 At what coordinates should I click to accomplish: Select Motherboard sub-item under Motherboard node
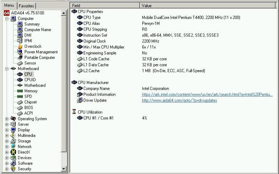pyautogui.click(x=35, y=85)
